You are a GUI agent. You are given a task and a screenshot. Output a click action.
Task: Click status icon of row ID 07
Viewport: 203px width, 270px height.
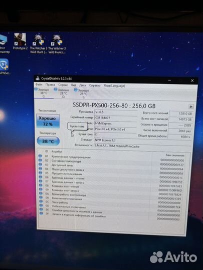41,181
